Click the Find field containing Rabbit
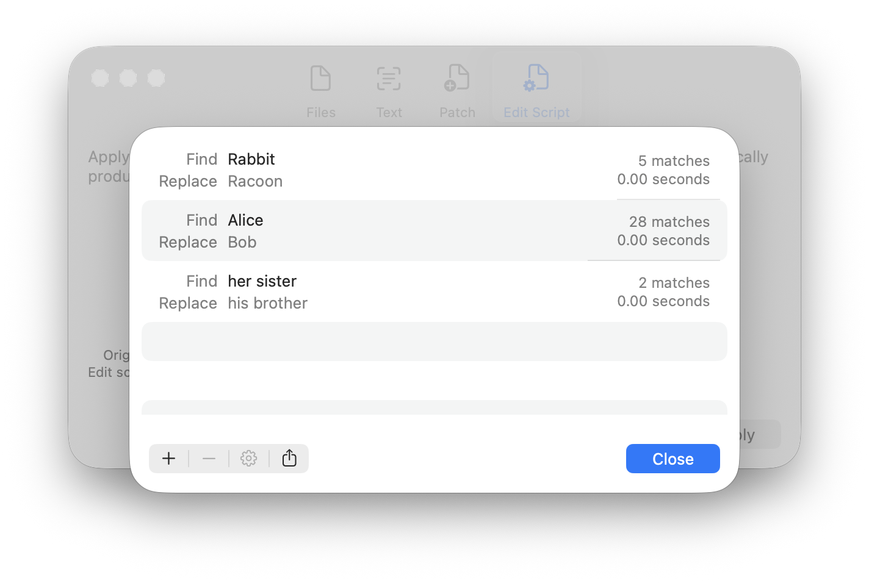This screenshot has height=583, width=869. tap(251, 159)
